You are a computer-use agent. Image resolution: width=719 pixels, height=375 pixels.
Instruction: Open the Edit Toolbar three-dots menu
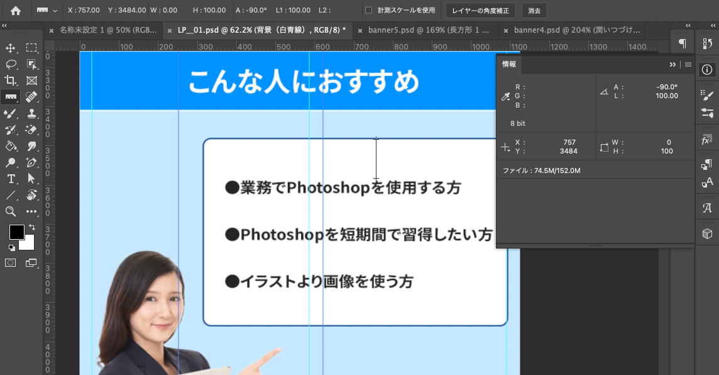click(31, 211)
